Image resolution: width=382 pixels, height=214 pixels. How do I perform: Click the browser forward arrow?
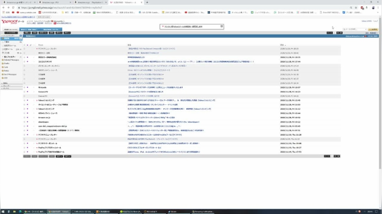pos(8,7)
